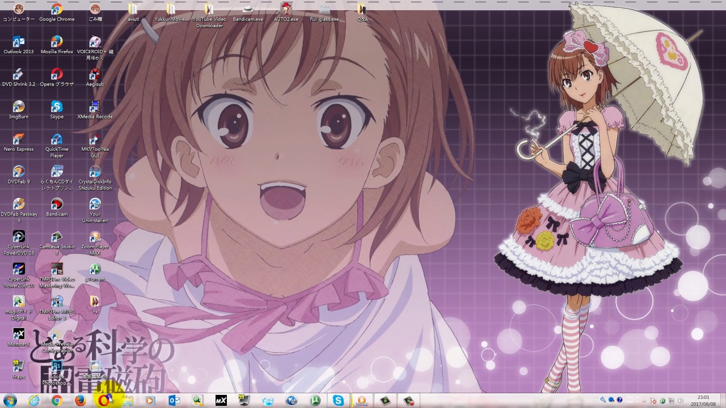The image size is (726, 408).
Task: Open the Fx folder icon
Action: (x=95, y=305)
